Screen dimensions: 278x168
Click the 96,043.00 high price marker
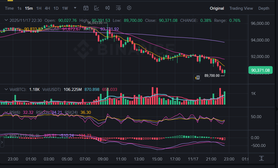(x=95, y=23)
